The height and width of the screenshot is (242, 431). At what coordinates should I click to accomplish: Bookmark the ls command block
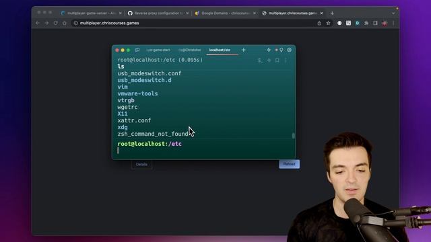click(277, 61)
